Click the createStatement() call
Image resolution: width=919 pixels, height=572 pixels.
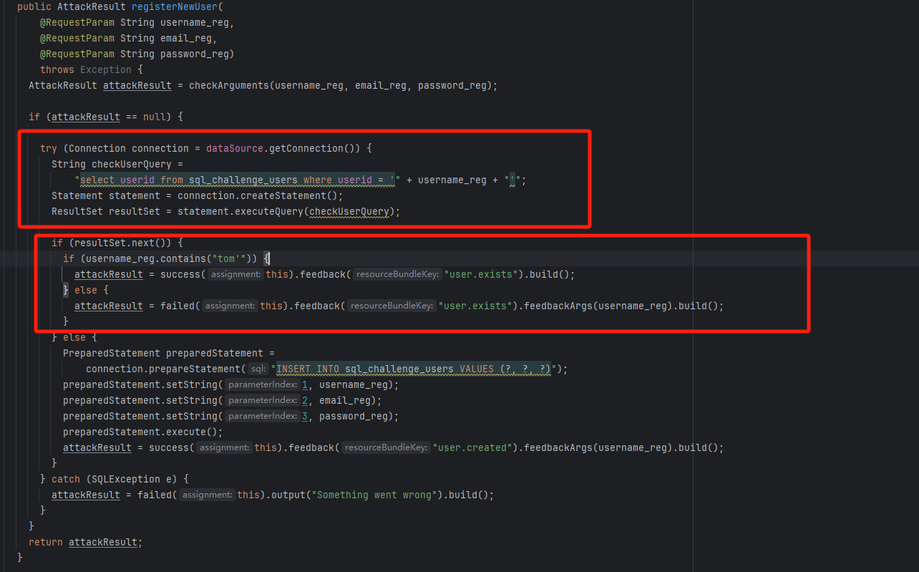(292, 195)
